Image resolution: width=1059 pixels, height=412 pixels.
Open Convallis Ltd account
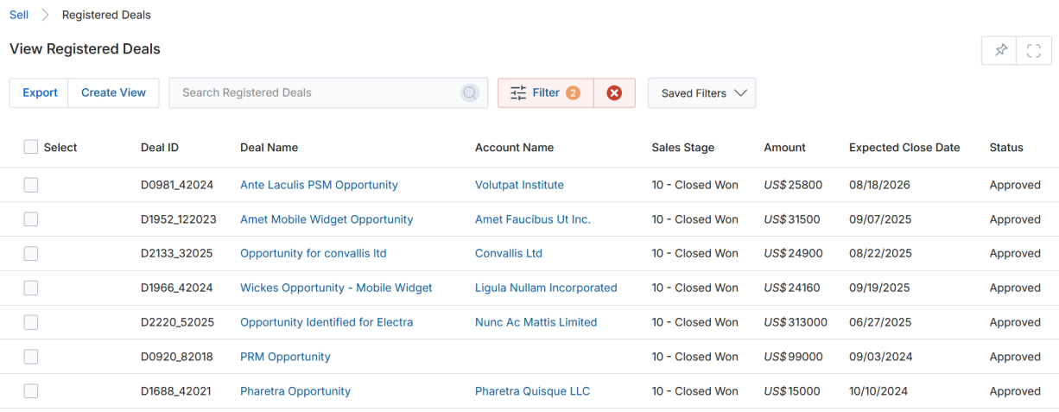(x=509, y=253)
